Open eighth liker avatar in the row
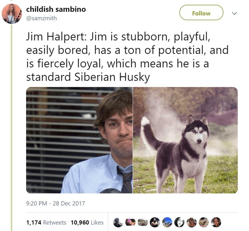 pos(204,222)
